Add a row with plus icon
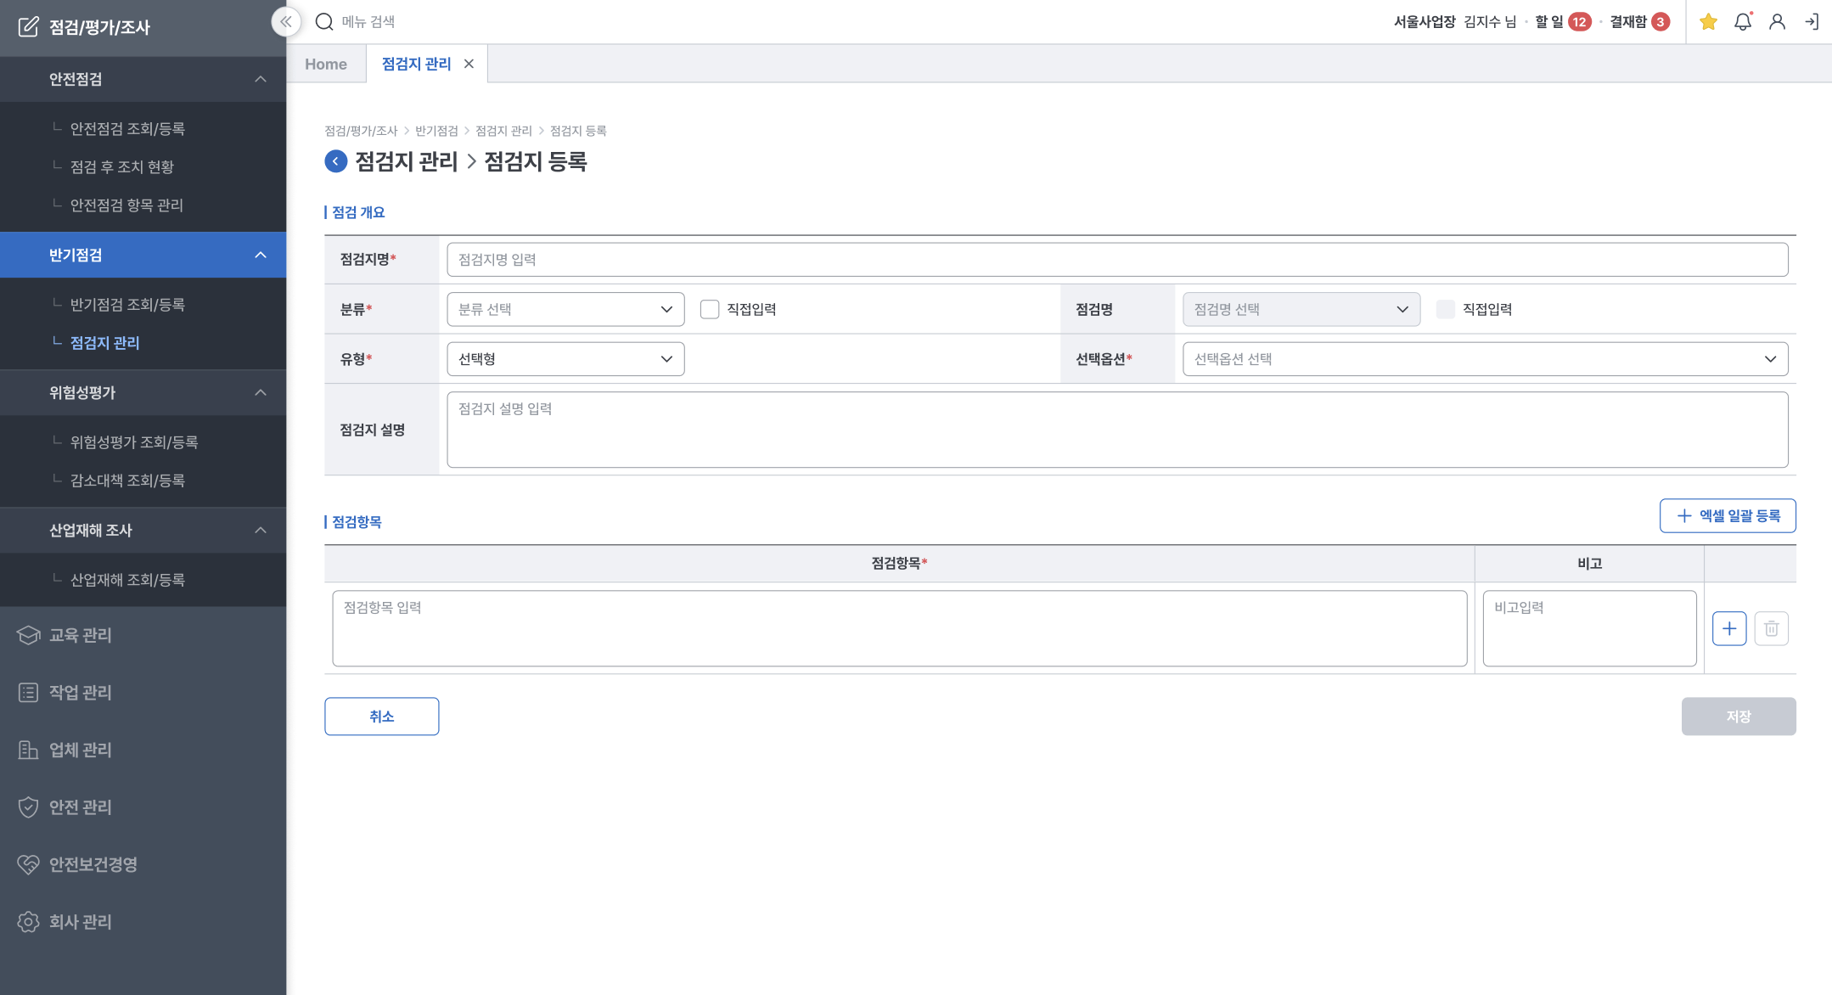The width and height of the screenshot is (1832, 995). (x=1729, y=628)
